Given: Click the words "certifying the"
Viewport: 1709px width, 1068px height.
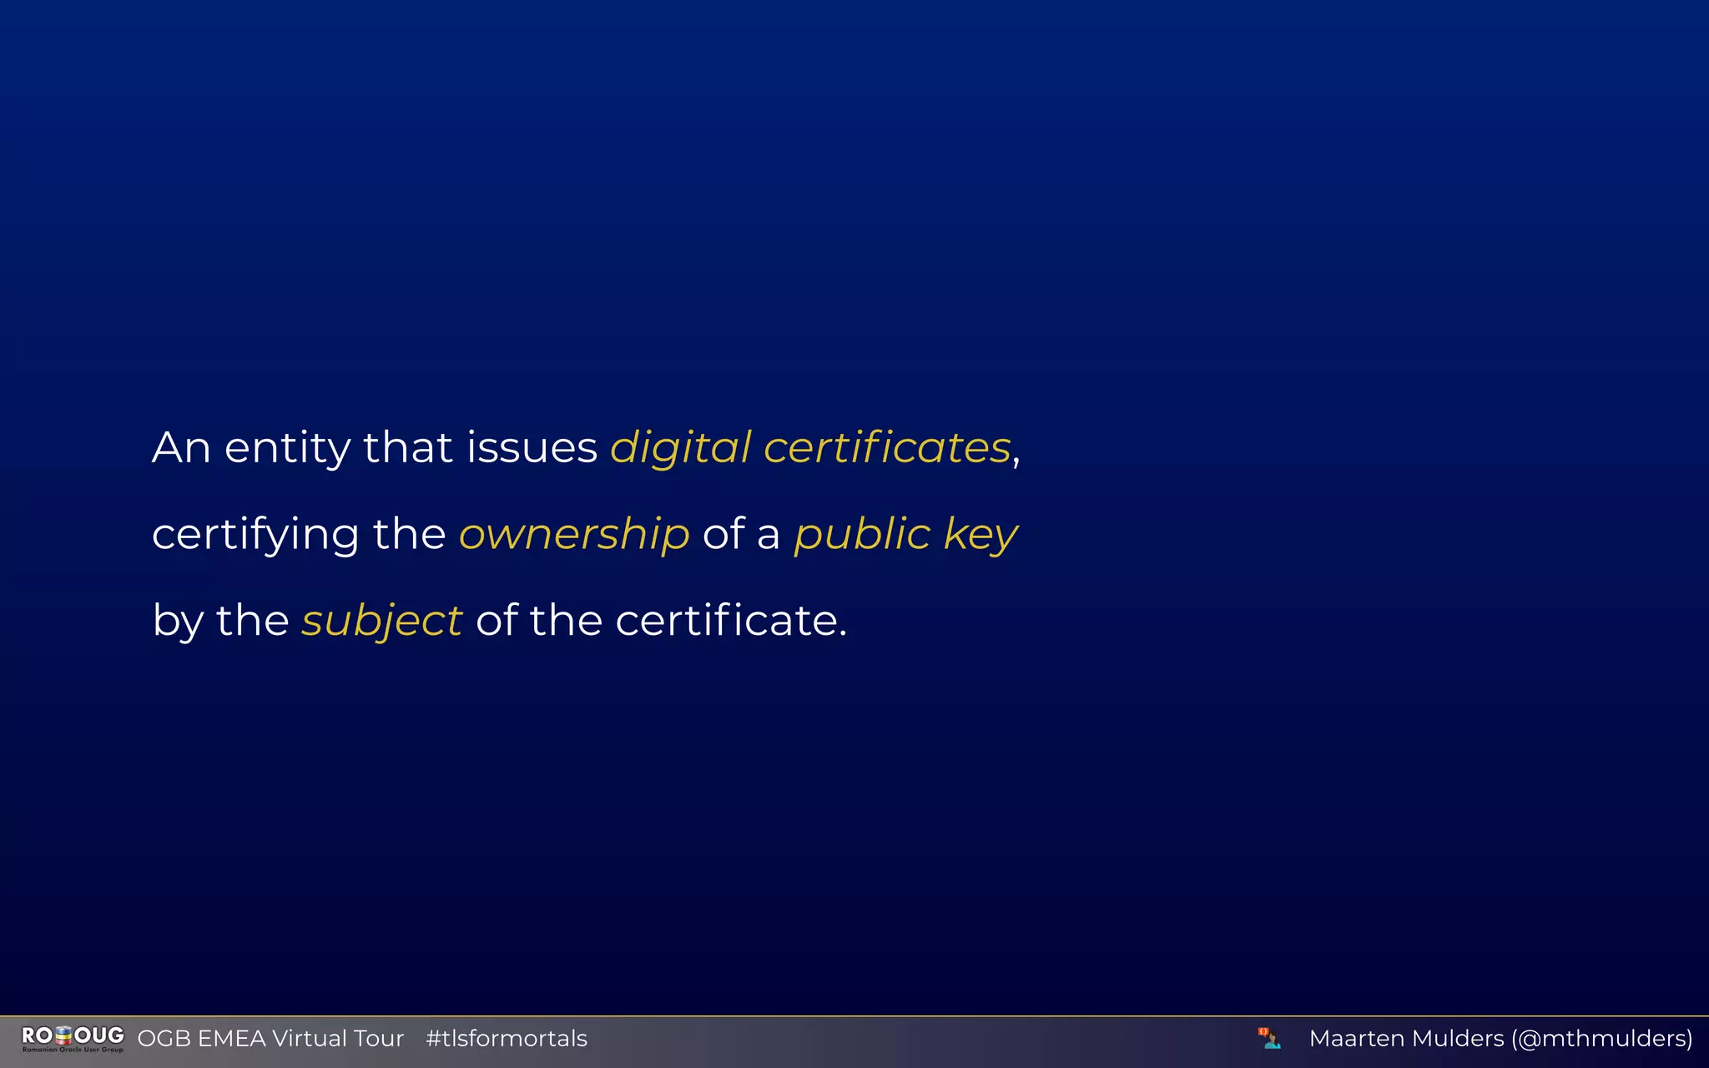Looking at the screenshot, I should click(x=299, y=535).
